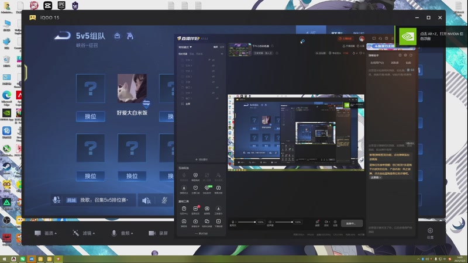Toggle visibility eye for 文本 2 source

tap(213, 77)
